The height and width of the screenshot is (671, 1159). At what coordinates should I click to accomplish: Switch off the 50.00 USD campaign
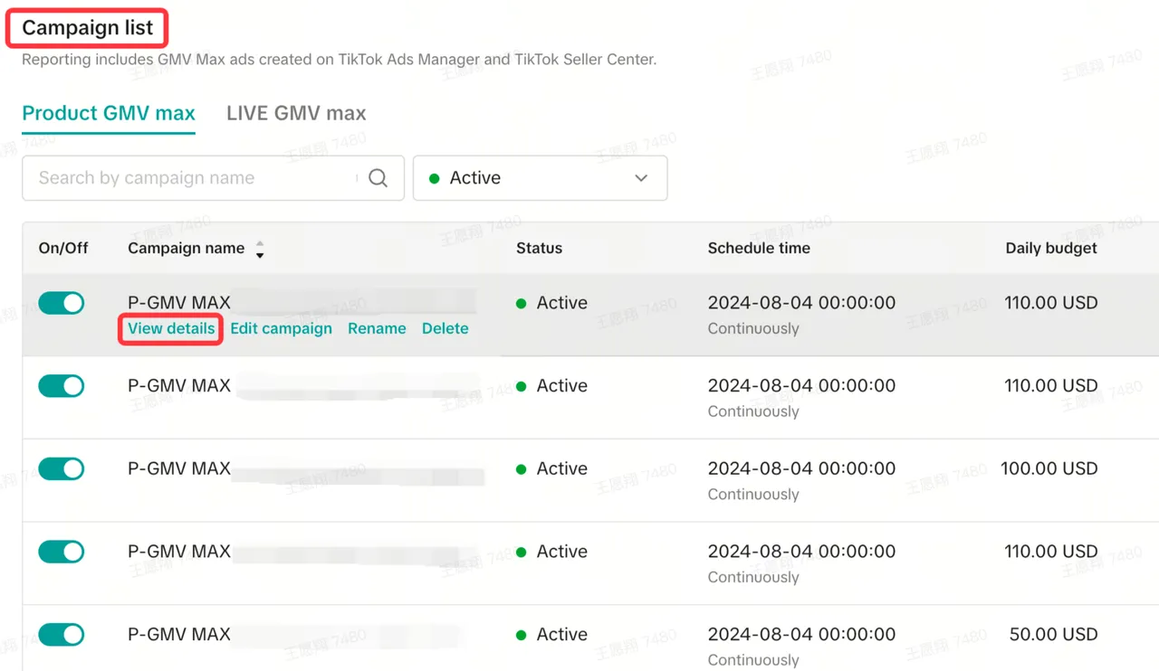(62, 634)
